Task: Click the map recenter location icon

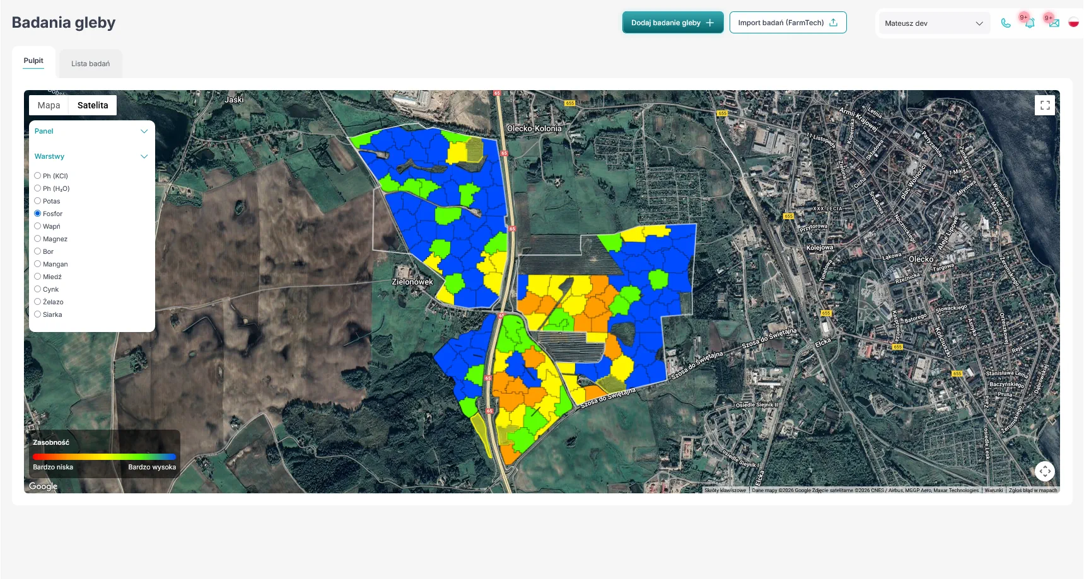Action: coord(1045,471)
